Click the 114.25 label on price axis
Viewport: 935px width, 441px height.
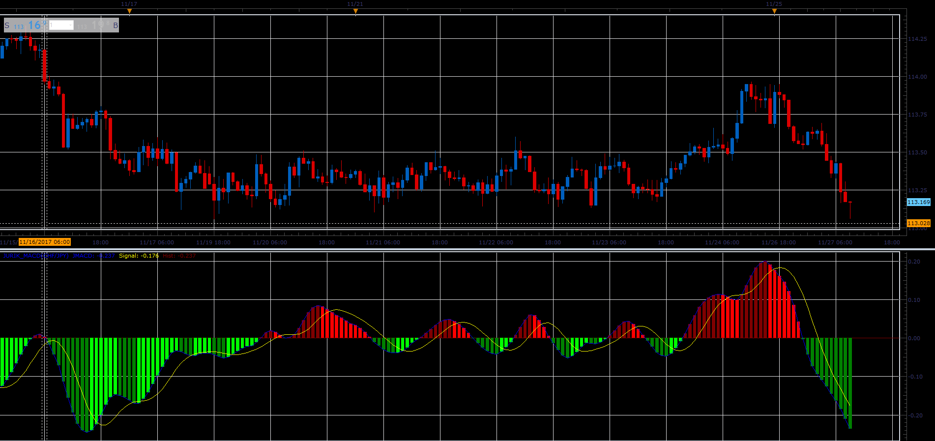pyautogui.click(x=917, y=39)
